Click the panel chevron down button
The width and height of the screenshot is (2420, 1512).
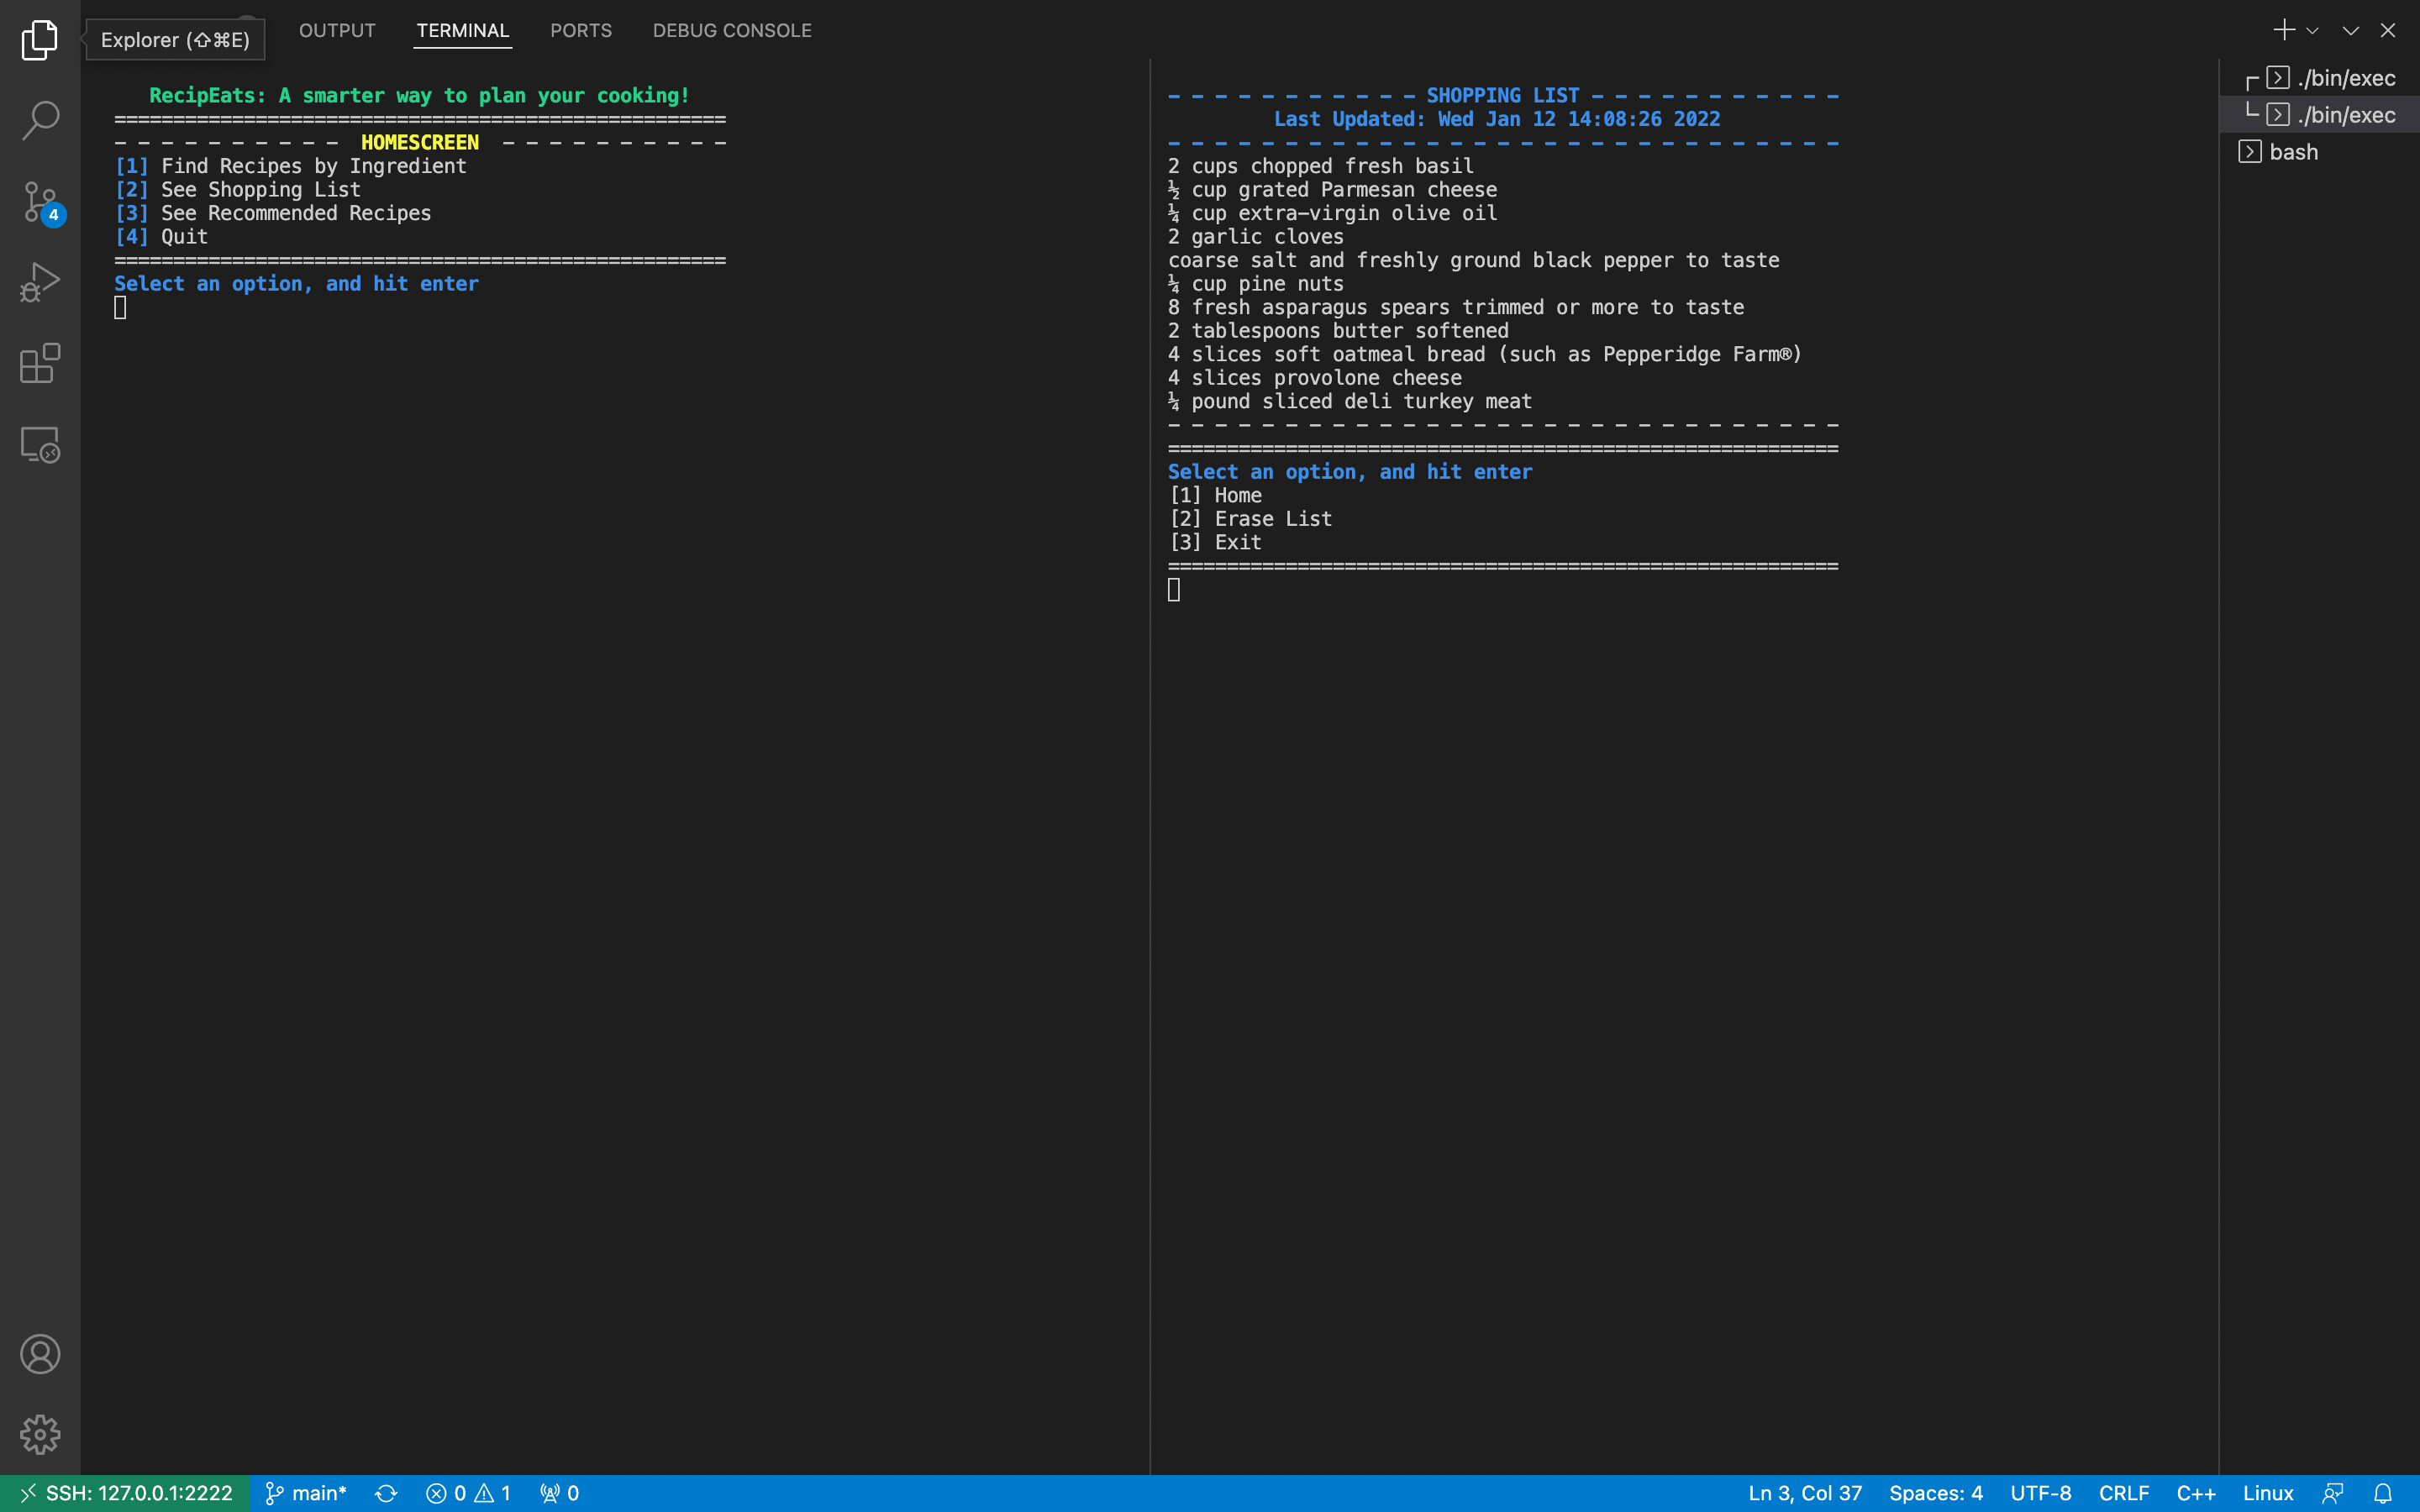click(2351, 31)
